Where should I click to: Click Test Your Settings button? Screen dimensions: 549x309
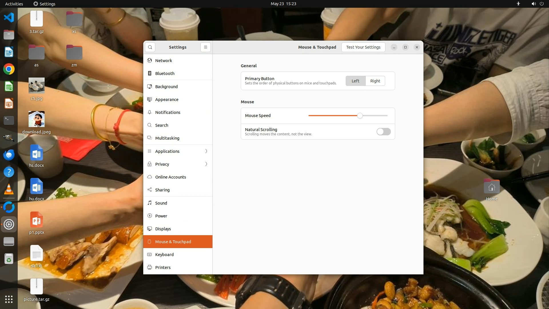363,47
